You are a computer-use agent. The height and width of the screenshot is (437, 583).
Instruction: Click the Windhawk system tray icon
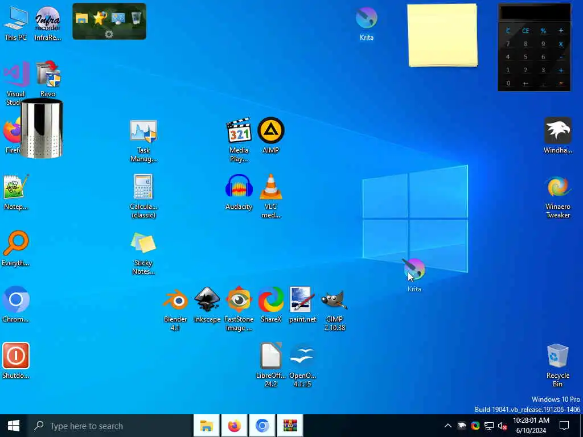point(462,426)
